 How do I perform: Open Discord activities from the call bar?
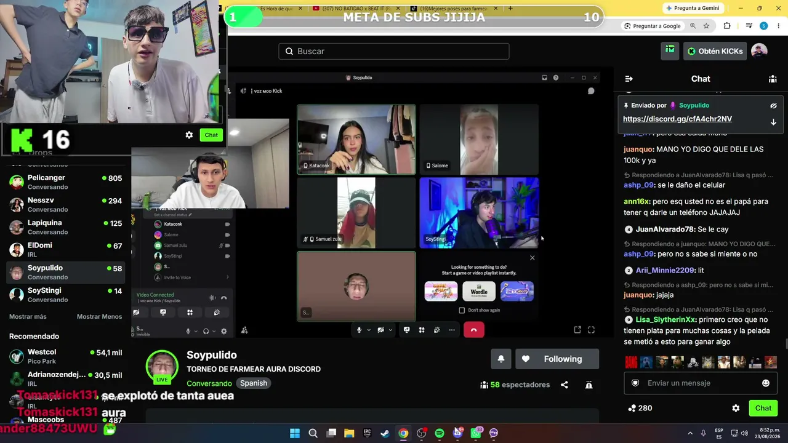pyautogui.click(x=422, y=330)
